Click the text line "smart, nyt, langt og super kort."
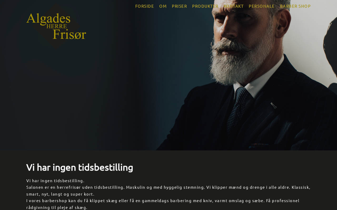 click(x=60, y=194)
